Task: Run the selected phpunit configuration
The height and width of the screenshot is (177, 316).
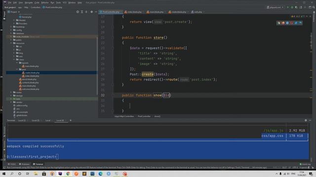Action: 288,7
